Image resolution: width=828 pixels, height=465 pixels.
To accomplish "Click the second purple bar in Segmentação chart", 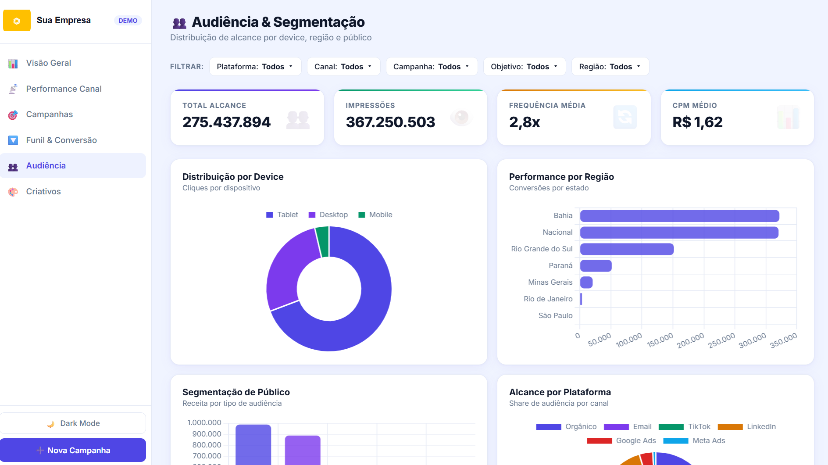I will (x=303, y=451).
